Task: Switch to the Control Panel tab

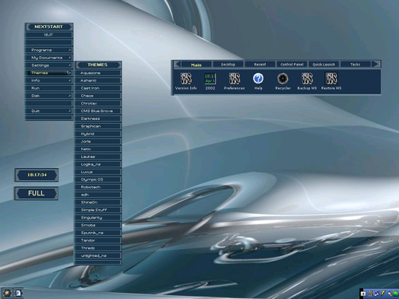Action: 292,65
